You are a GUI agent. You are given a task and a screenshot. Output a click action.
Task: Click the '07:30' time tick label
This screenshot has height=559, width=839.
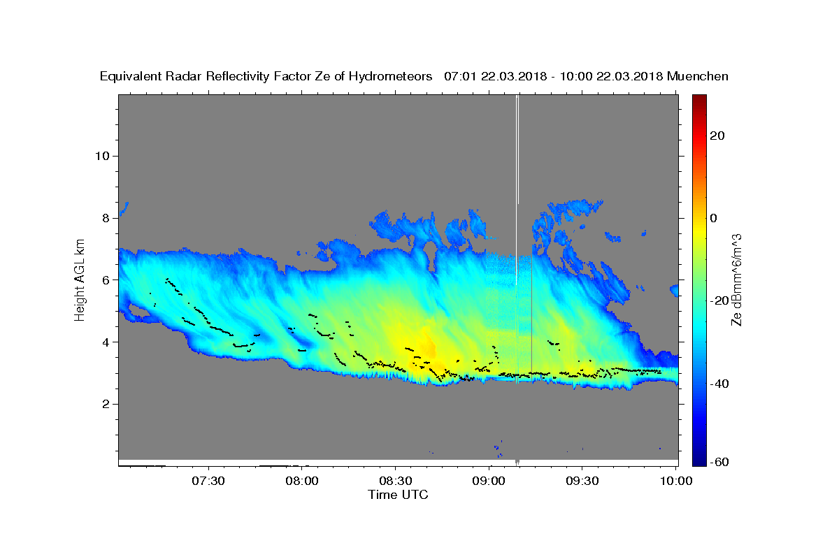coord(208,481)
